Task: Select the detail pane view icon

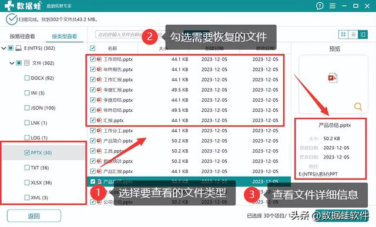Action: (363, 35)
